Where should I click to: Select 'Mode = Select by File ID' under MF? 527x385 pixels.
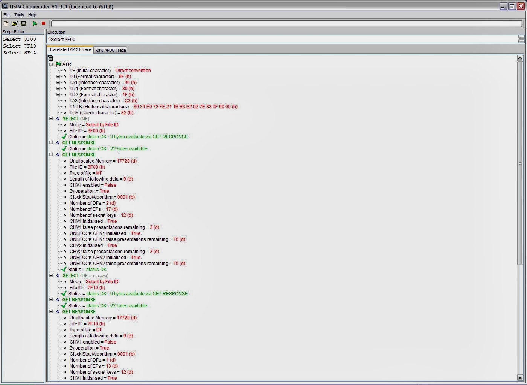click(94, 125)
